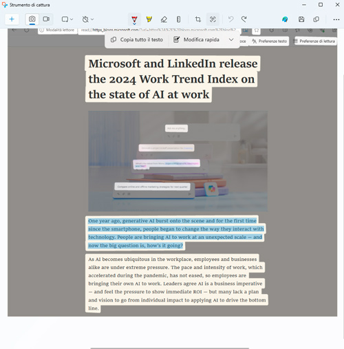Expand the chevron next to Modifica rapida

point(231,40)
